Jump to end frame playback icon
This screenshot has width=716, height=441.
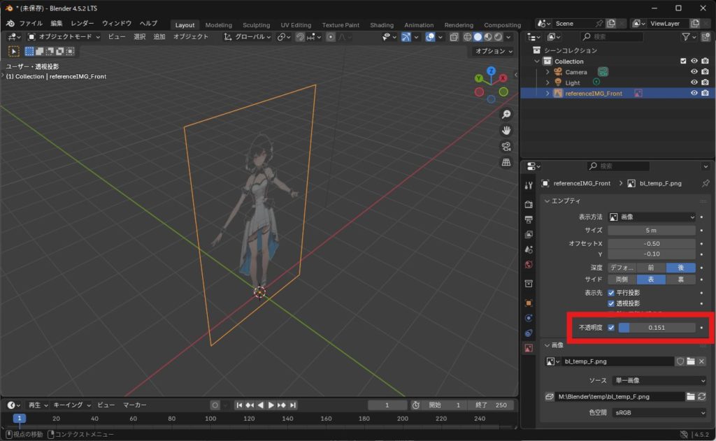coord(293,405)
